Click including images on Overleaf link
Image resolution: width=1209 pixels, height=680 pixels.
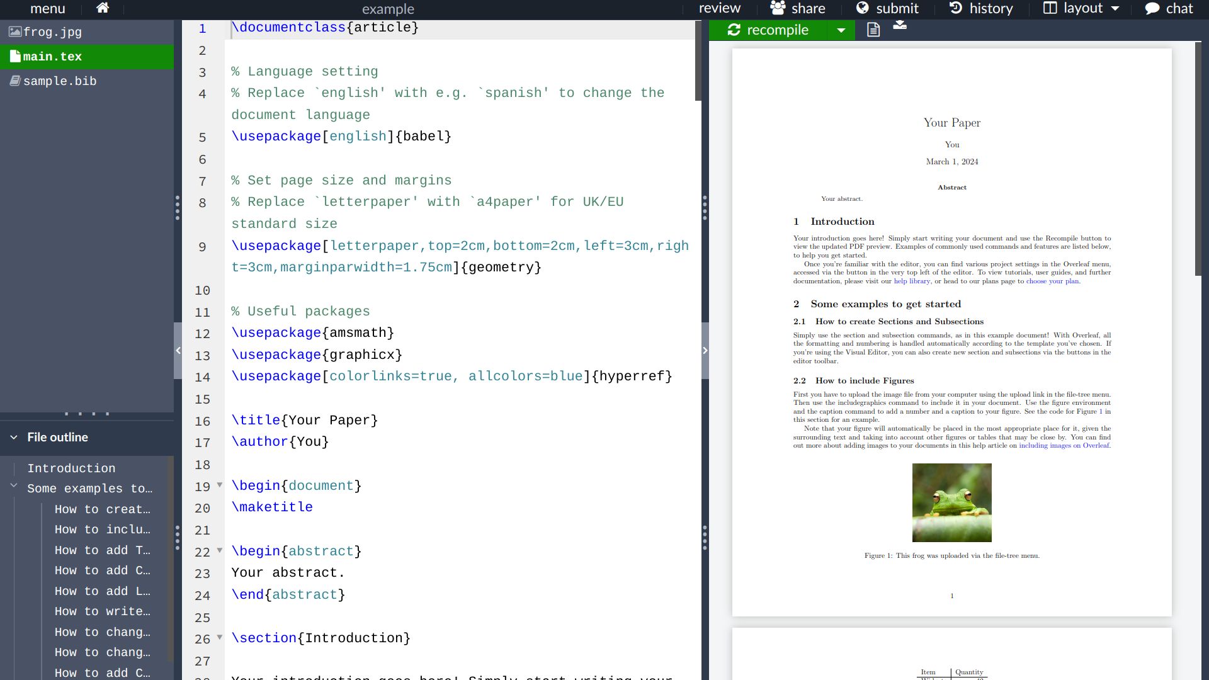(1065, 445)
